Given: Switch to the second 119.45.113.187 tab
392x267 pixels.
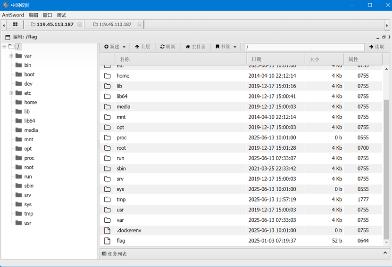Looking at the screenshot, I should (112, 24).
